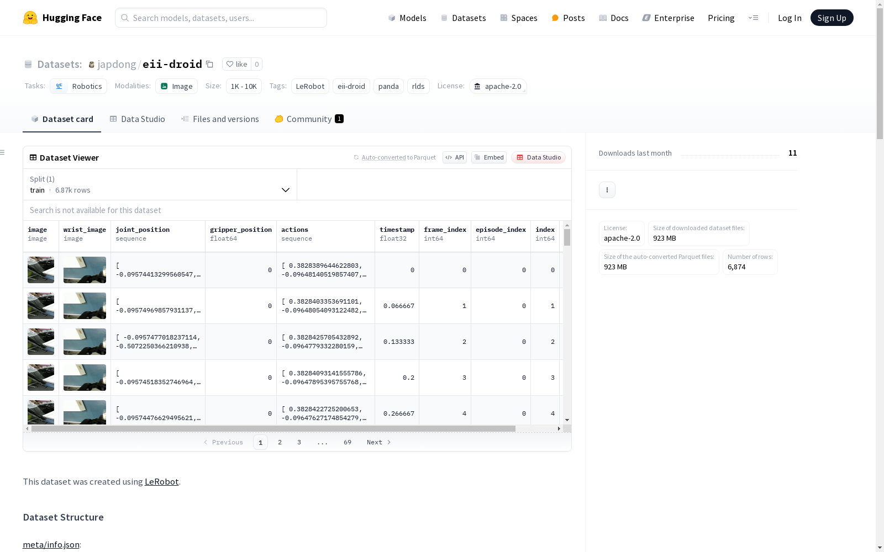
Task: Click Next to advance the table page
Action: coord(379,442)
